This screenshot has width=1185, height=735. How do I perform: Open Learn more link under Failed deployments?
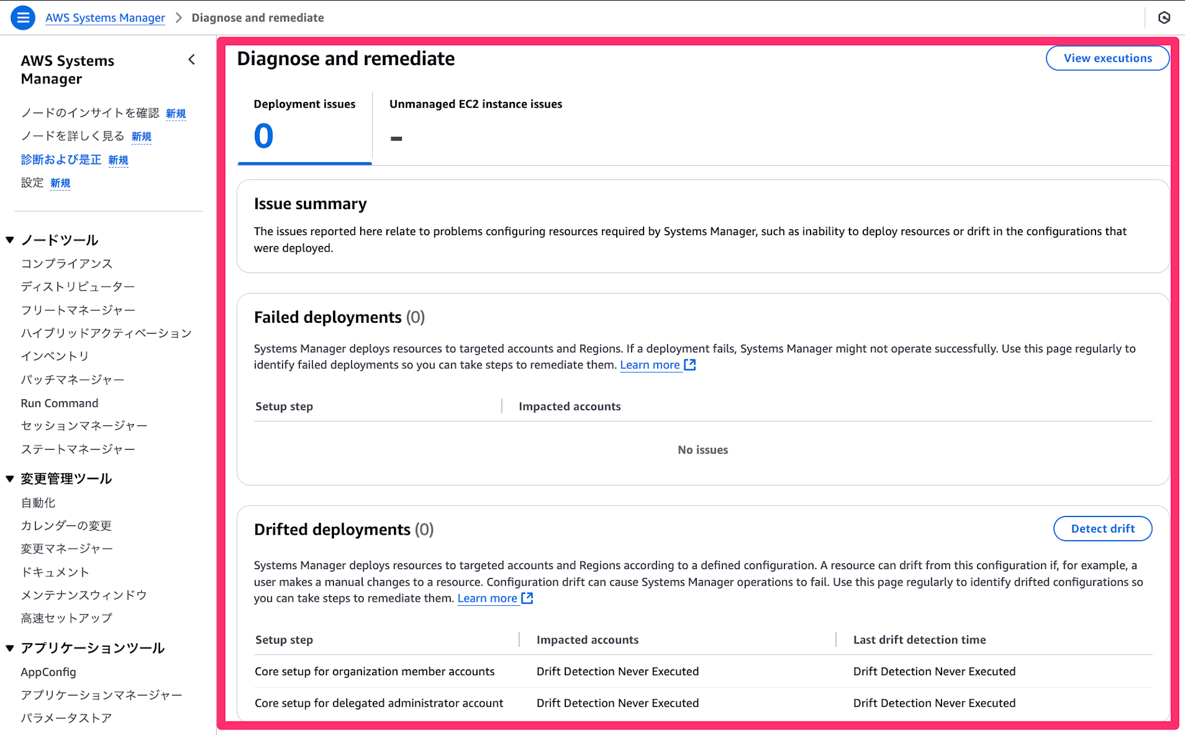[650, 365]
